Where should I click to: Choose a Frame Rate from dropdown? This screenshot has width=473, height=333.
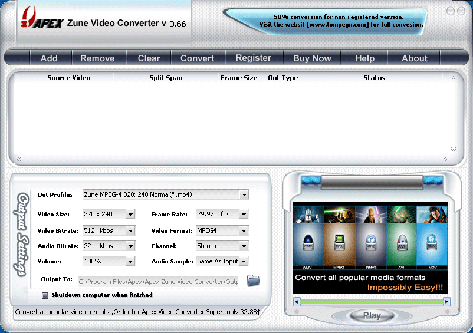(244, 215)
